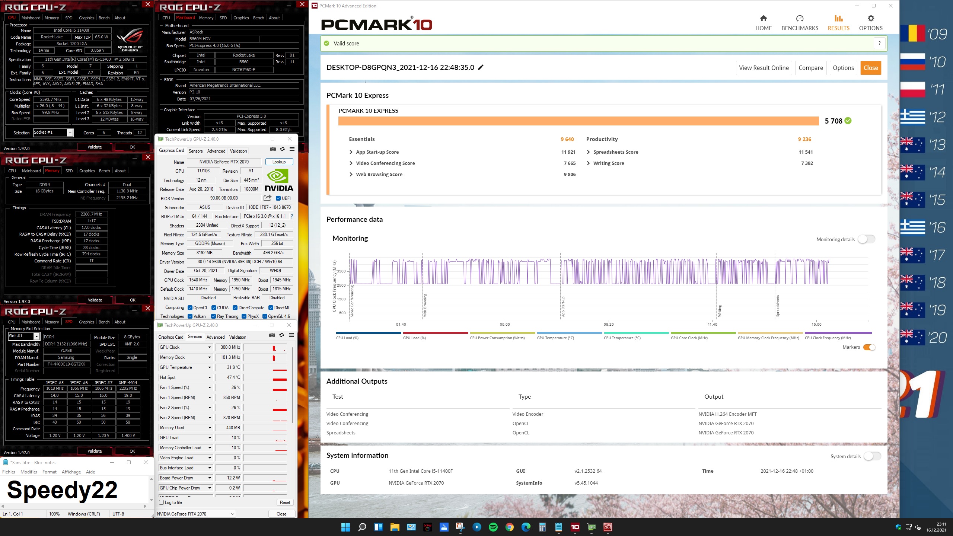Select the CPU Load (%) legend color

click(369, 333)
